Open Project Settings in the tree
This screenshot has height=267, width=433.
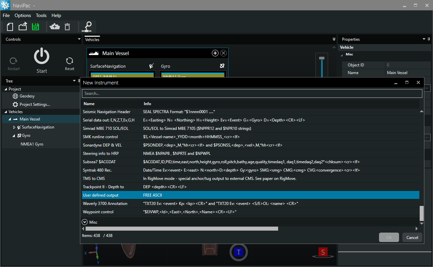tap(35, 104)
